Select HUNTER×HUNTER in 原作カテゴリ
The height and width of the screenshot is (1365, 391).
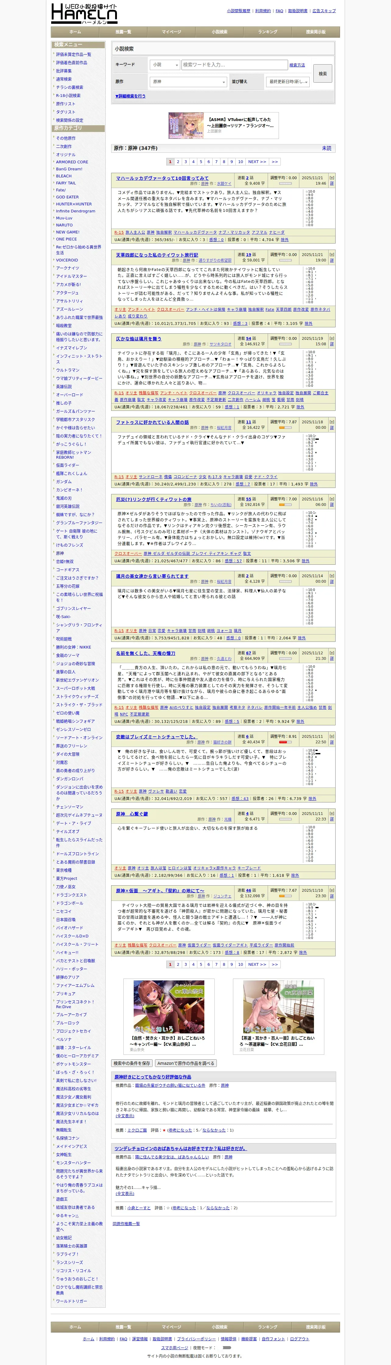coord(74,204)
